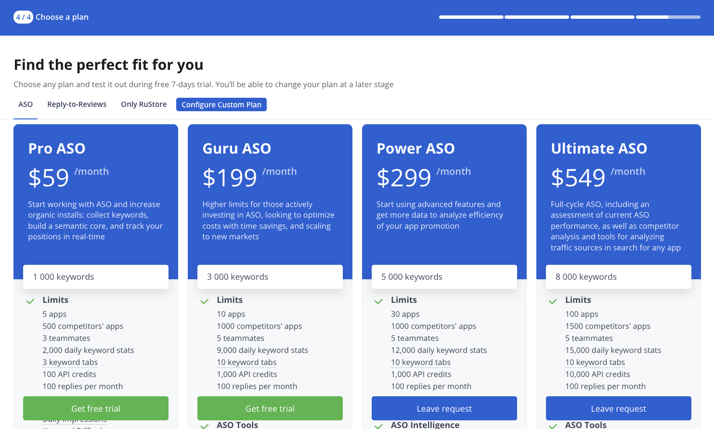Leave a request for Ultimate ASO
The image size is (714, 429).
click(x=619, y=408)
